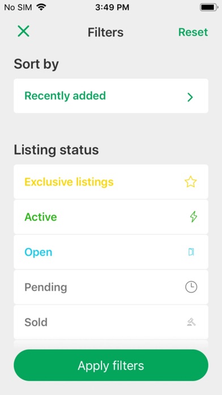Toggle the Open listing status filter
222x395 pixels.
111,252
